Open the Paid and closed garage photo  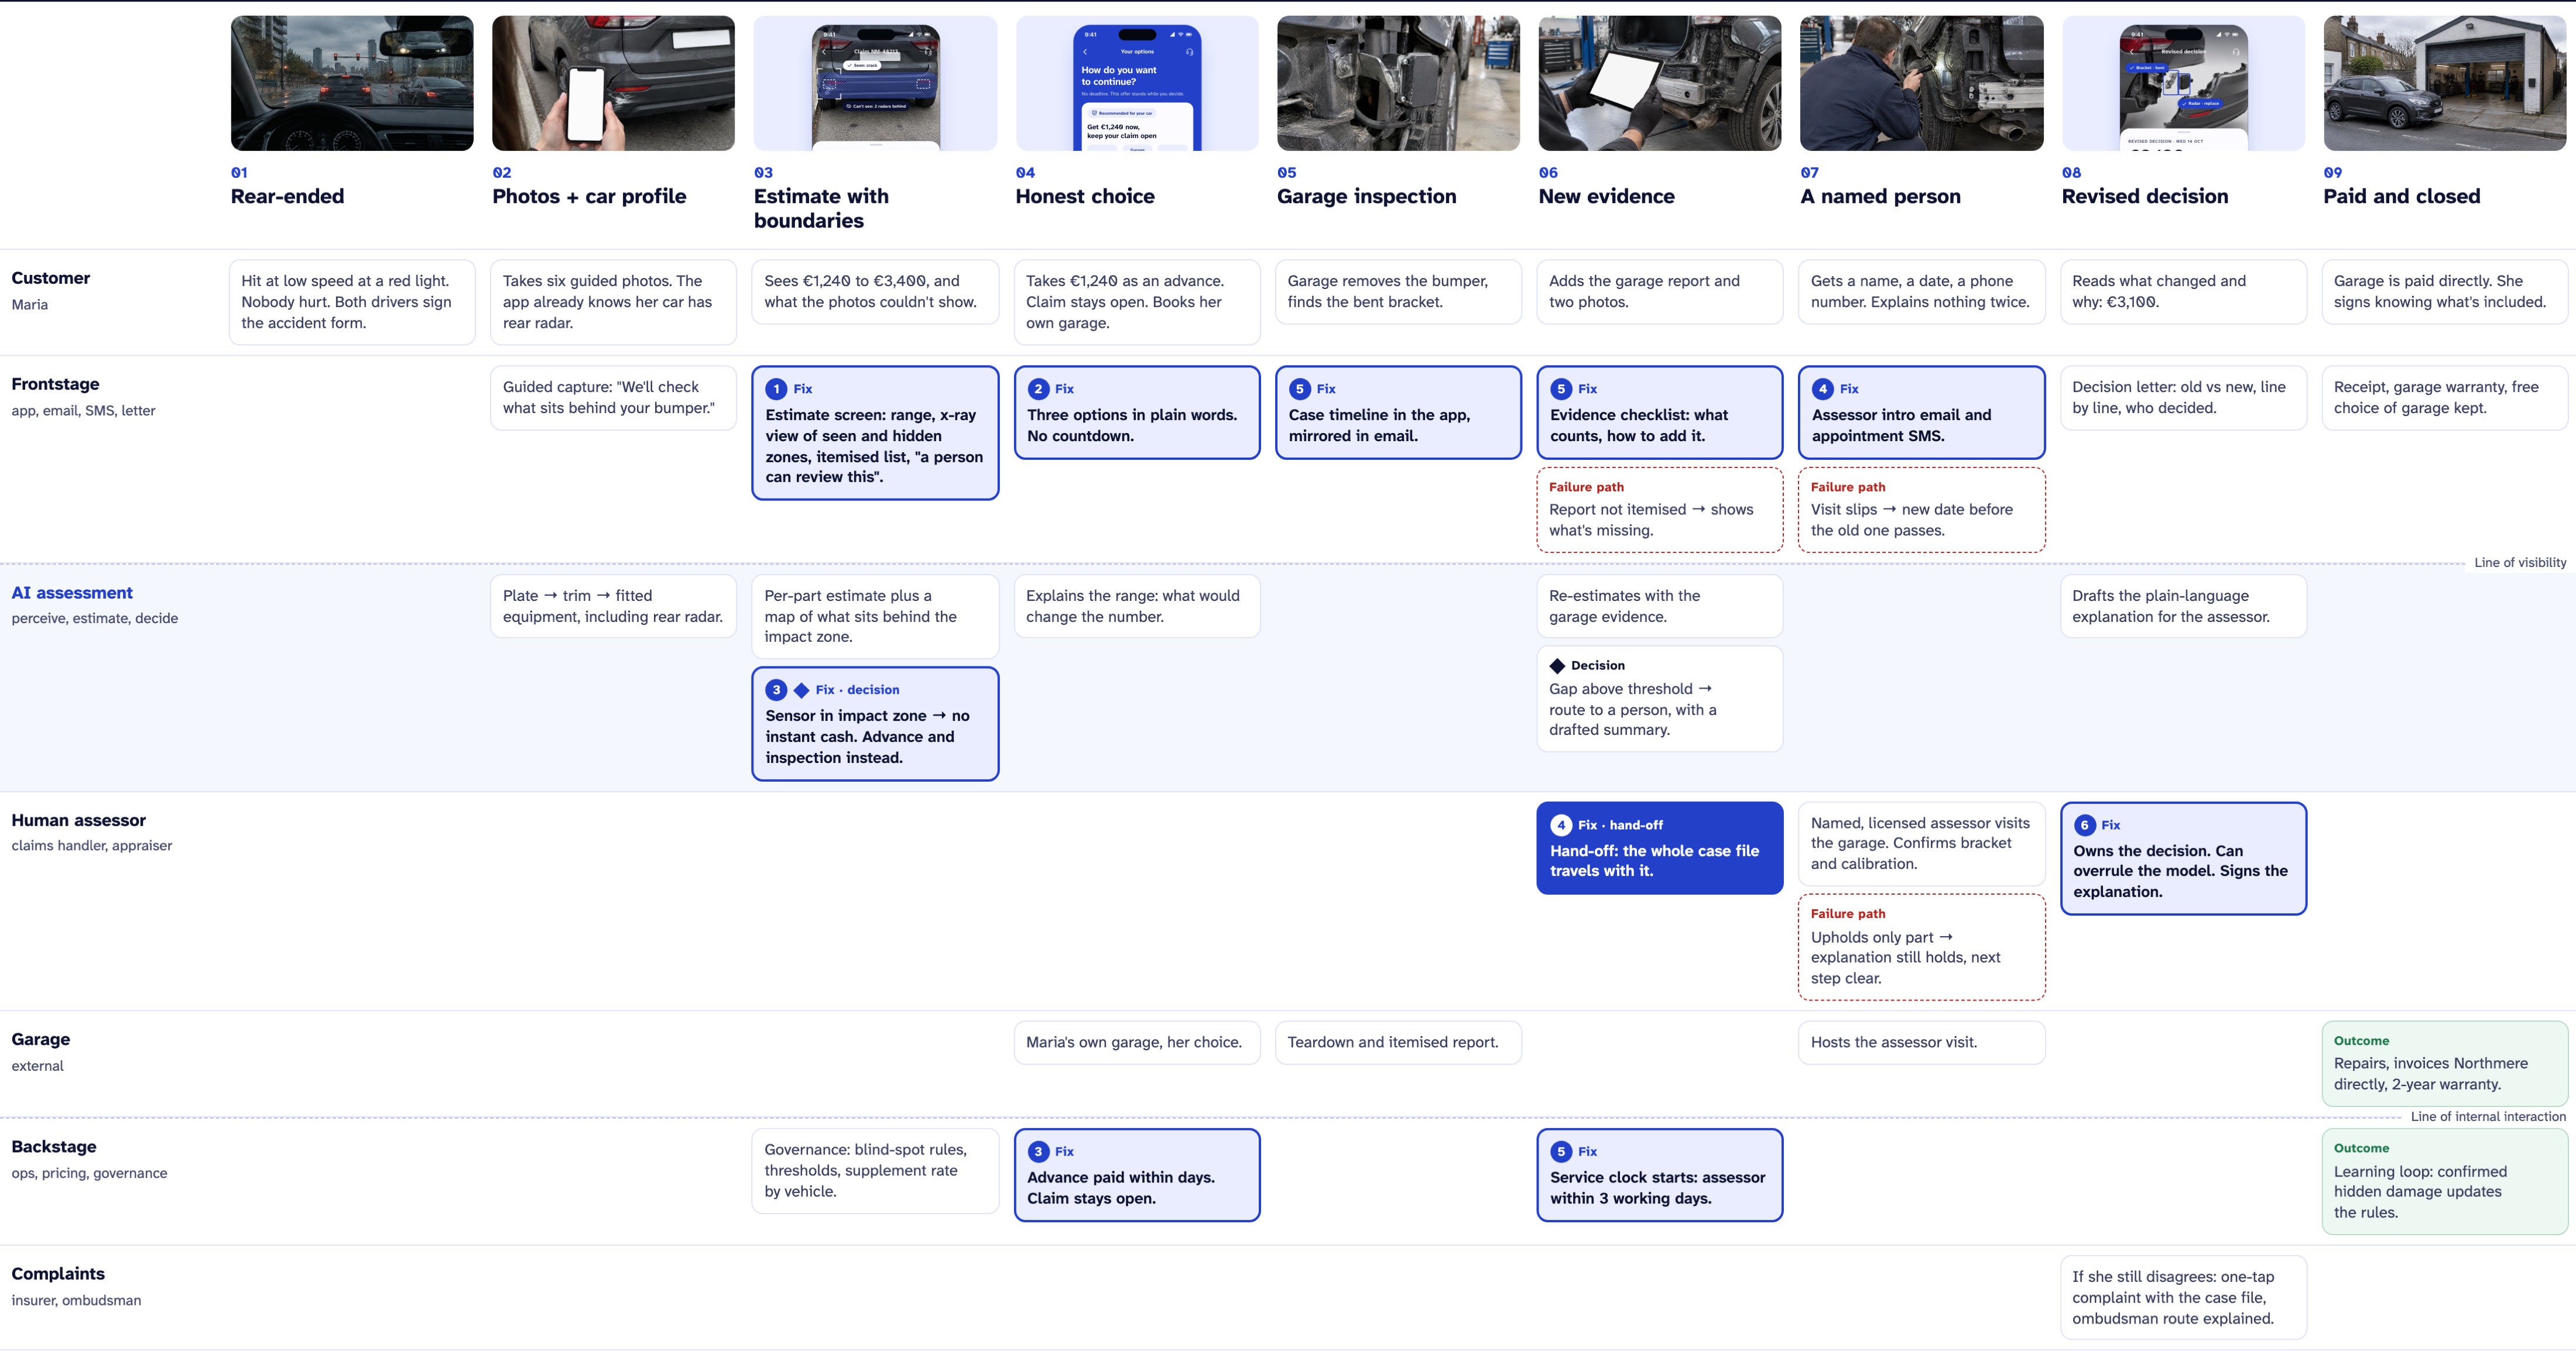pyautogui.click(x=2445, y=83)
